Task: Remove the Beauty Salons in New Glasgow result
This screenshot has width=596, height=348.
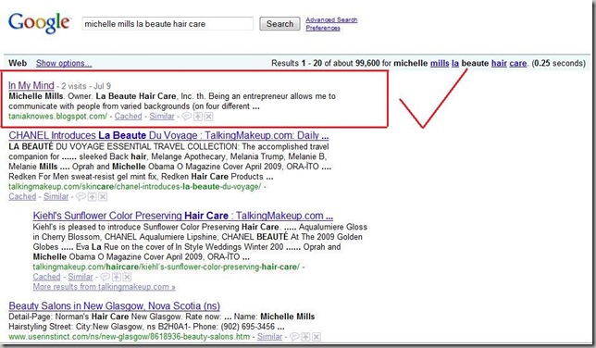Action: (x=317, y=337)
